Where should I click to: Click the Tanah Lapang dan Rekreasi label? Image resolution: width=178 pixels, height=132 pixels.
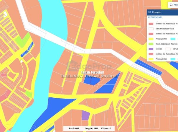[x=167, y=44]
